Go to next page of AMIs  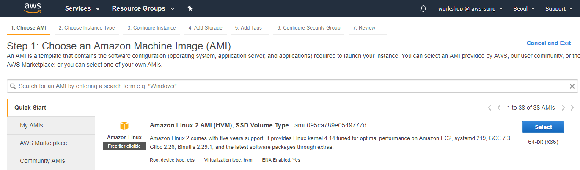click(x=564, y=108)
